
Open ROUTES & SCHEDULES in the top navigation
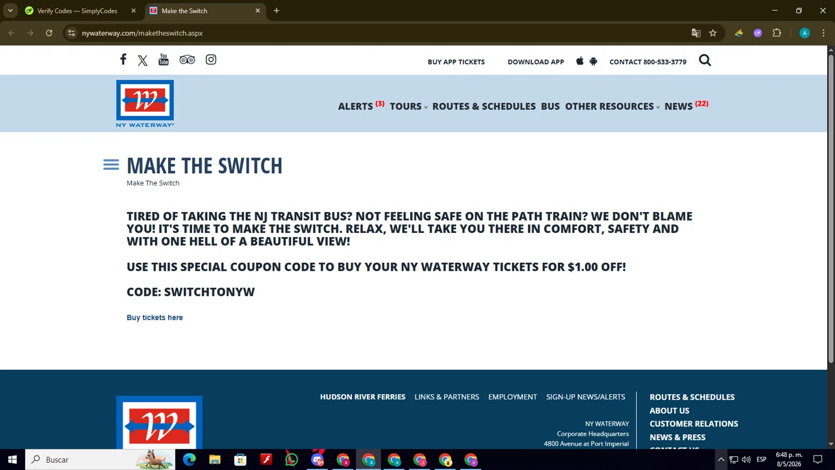(x=484, y=106)
